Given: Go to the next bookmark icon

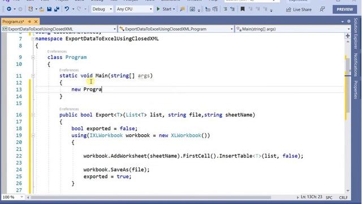Looking at the screenshot, I should pos(258,9).
